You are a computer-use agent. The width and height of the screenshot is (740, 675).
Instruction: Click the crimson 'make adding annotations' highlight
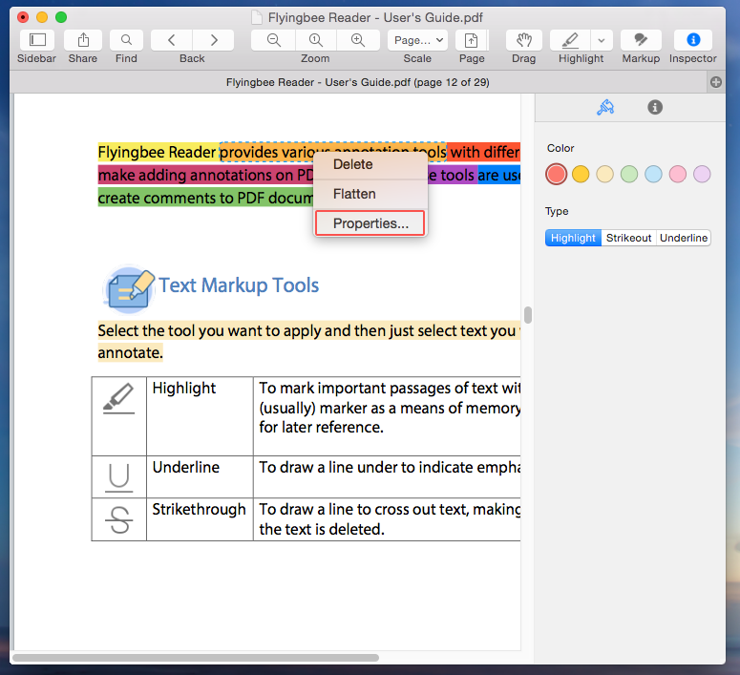(x=205, y=175)
